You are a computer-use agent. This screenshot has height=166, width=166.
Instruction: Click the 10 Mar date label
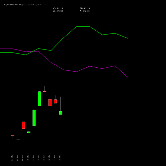pyautogui.click(x=28, y=158)
